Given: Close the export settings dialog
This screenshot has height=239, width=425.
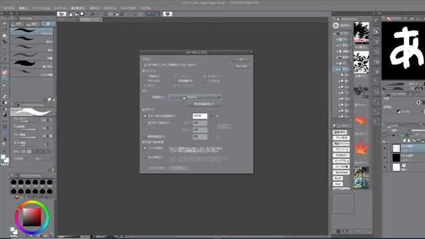Looking at the screenshot, I should 251,52.
